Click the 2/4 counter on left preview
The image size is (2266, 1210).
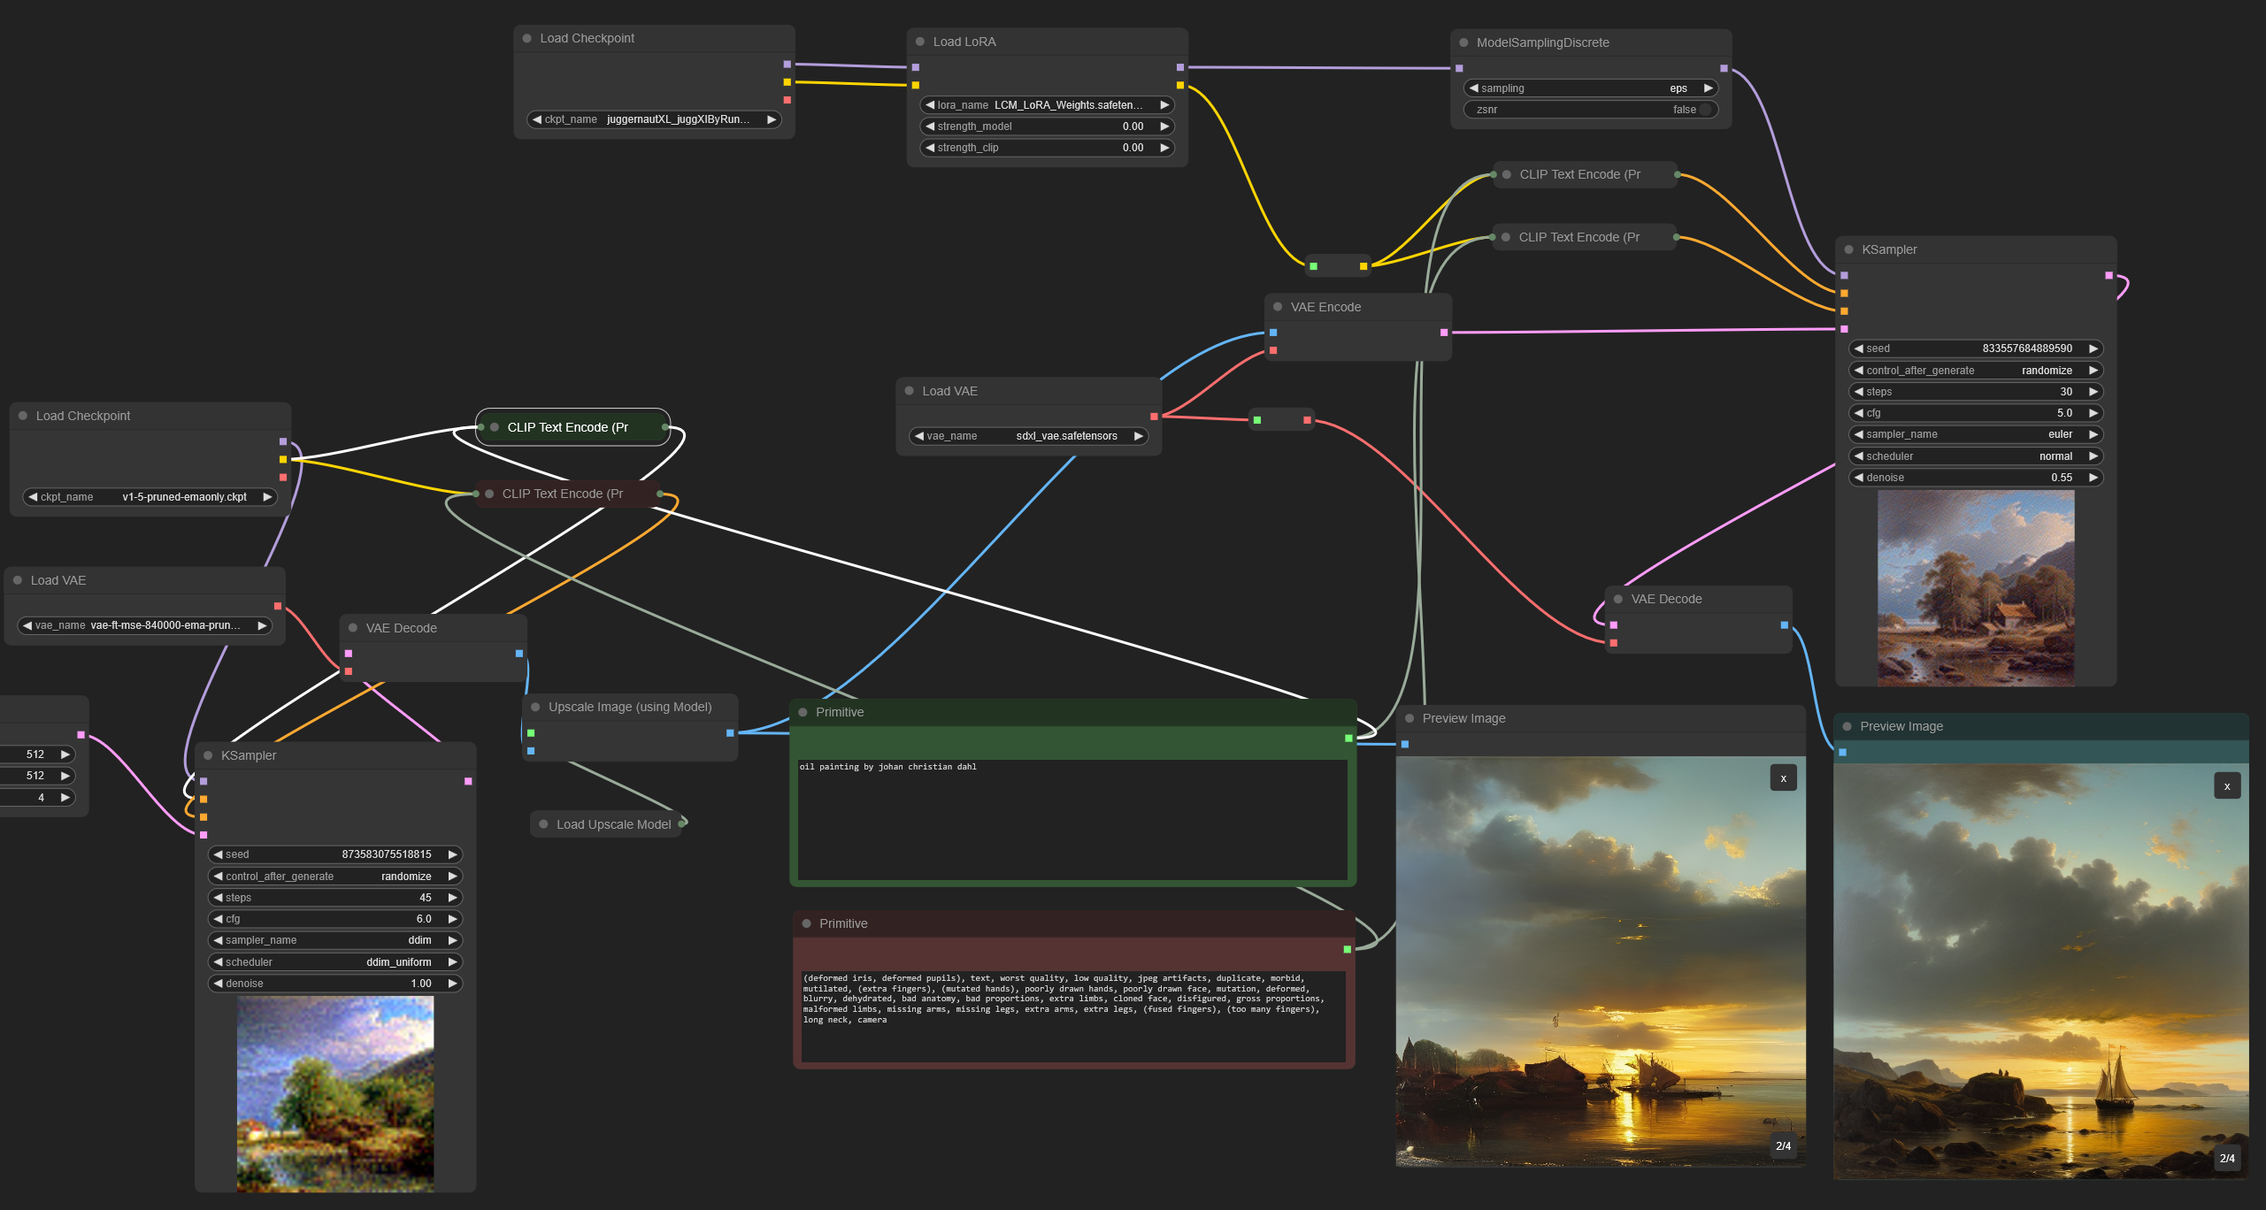(x=1783, y=1145)
